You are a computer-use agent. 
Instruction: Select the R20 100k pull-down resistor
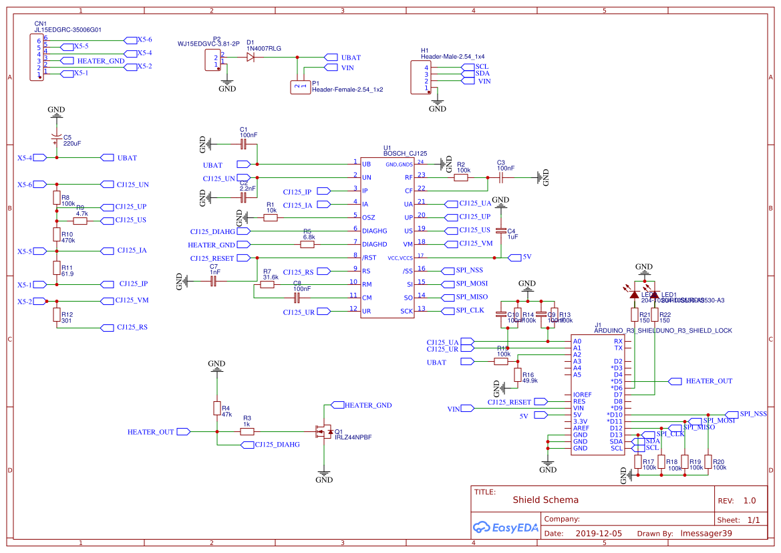[x=708, y=462]
